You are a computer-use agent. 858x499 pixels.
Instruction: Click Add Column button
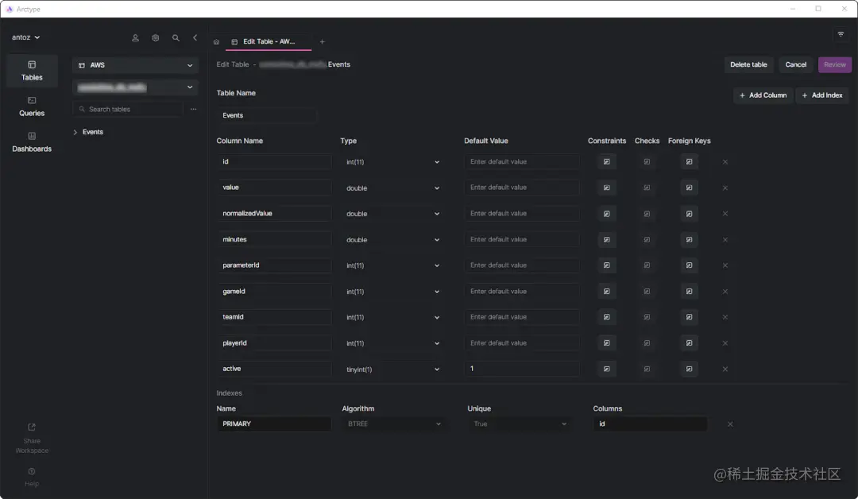click(763, 95)
